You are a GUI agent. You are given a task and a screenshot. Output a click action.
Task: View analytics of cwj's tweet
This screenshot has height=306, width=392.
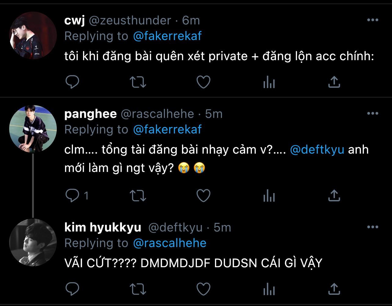click(x=269, y=82)
